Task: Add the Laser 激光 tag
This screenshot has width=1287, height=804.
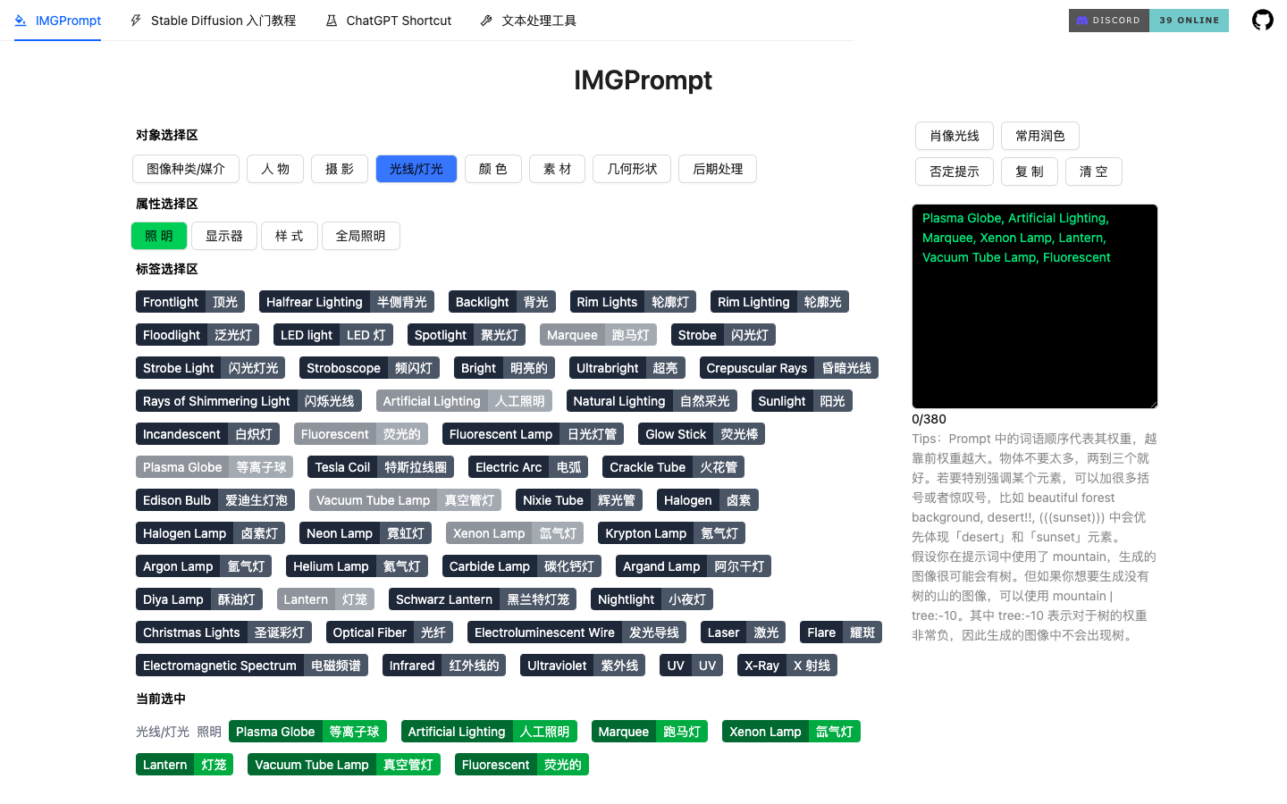Action: 743,632
